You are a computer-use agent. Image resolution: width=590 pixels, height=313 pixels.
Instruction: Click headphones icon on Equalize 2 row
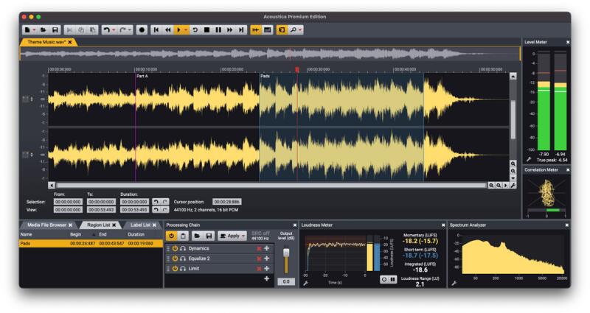(x=183, y=259)
